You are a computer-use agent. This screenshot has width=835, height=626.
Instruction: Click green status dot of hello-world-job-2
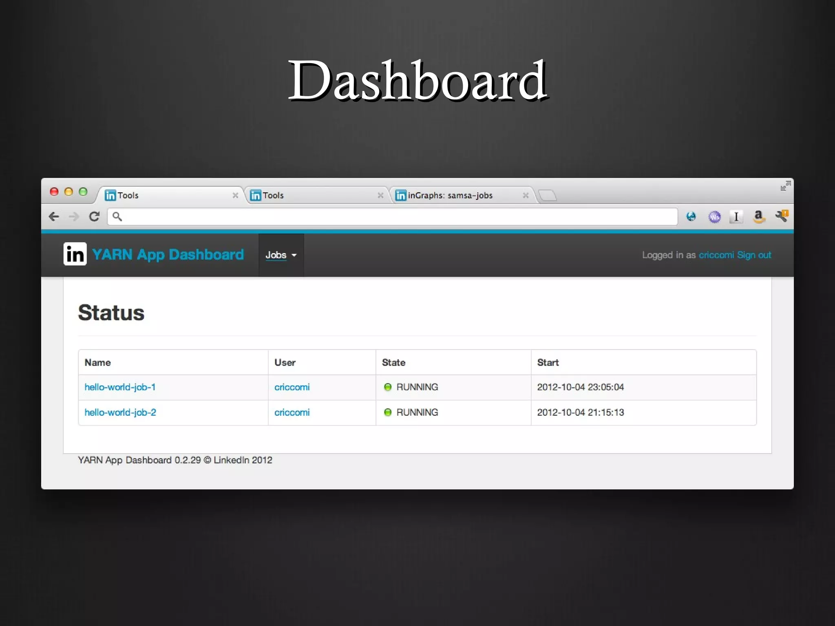pos(388,412)
